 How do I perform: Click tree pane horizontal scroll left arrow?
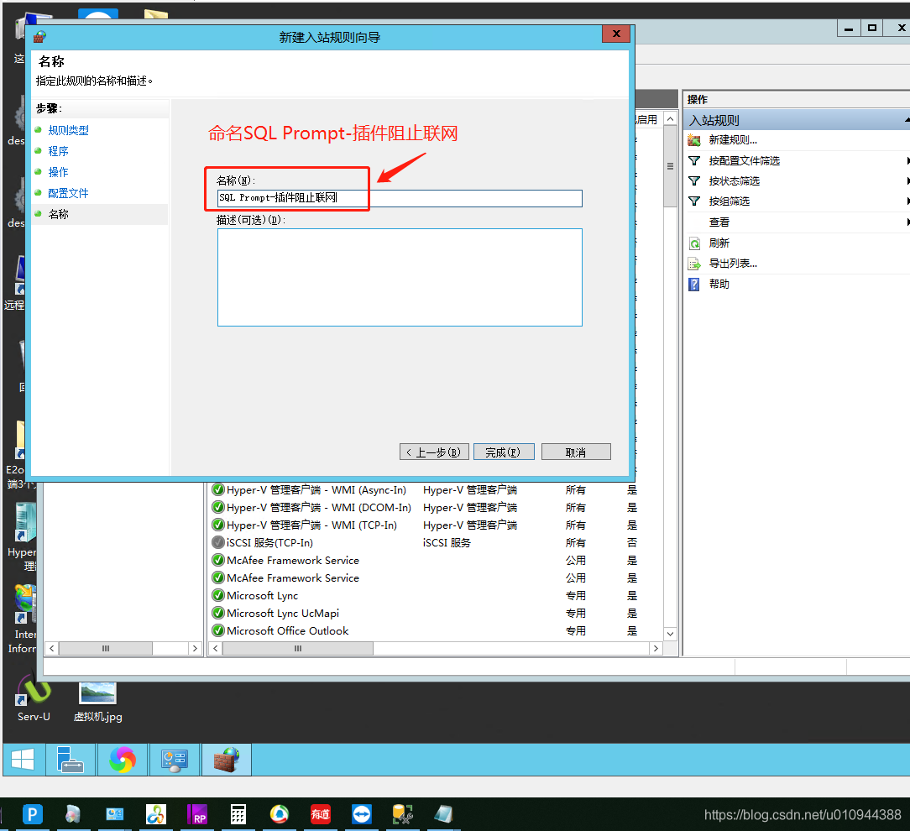coord(52,648)
